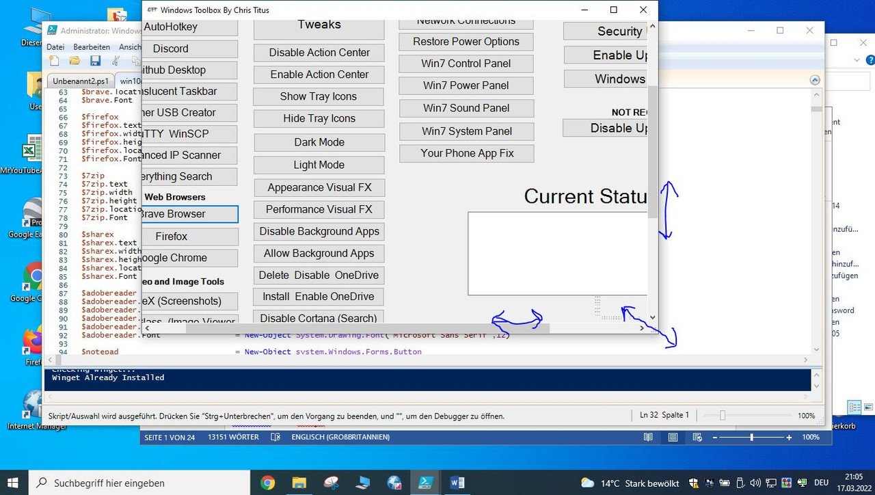This screenshot has width=875, height=495.
Task: Switch to PowerShell ISE on the taskbar
Action: [x=425, y=483]
